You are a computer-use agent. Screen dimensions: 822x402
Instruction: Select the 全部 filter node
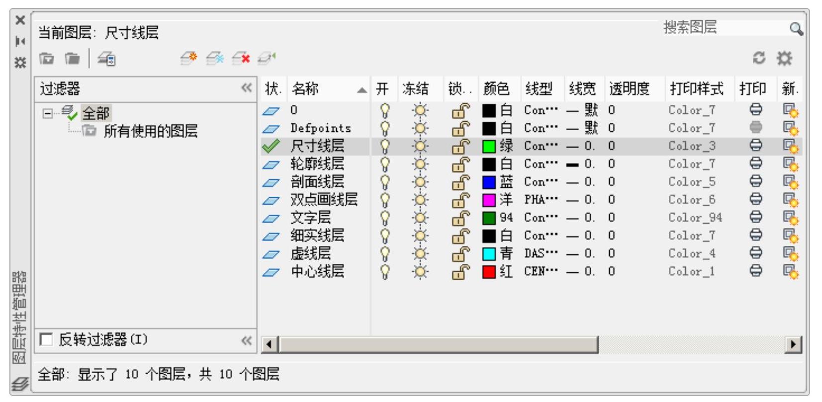[95, 113]
